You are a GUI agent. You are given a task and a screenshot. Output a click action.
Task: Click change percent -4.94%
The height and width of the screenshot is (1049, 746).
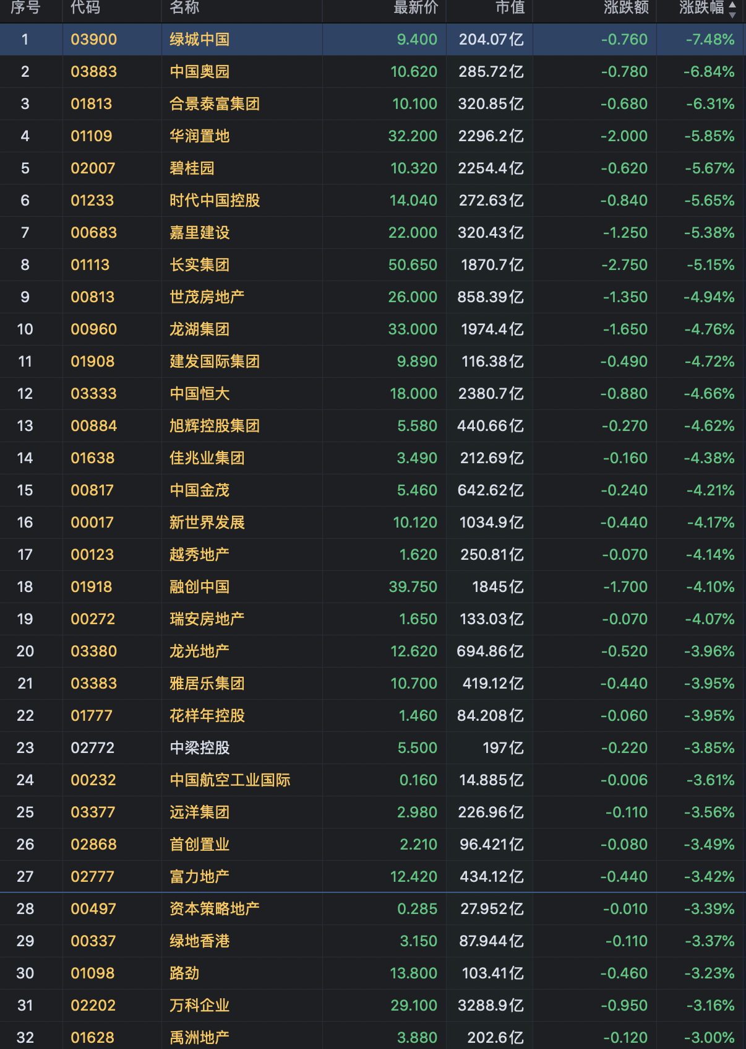coord(709,297)
